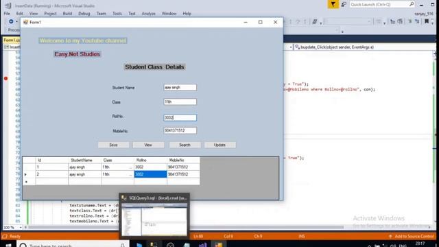Click the Visual Studio logo in title bar

pos(8,5)
